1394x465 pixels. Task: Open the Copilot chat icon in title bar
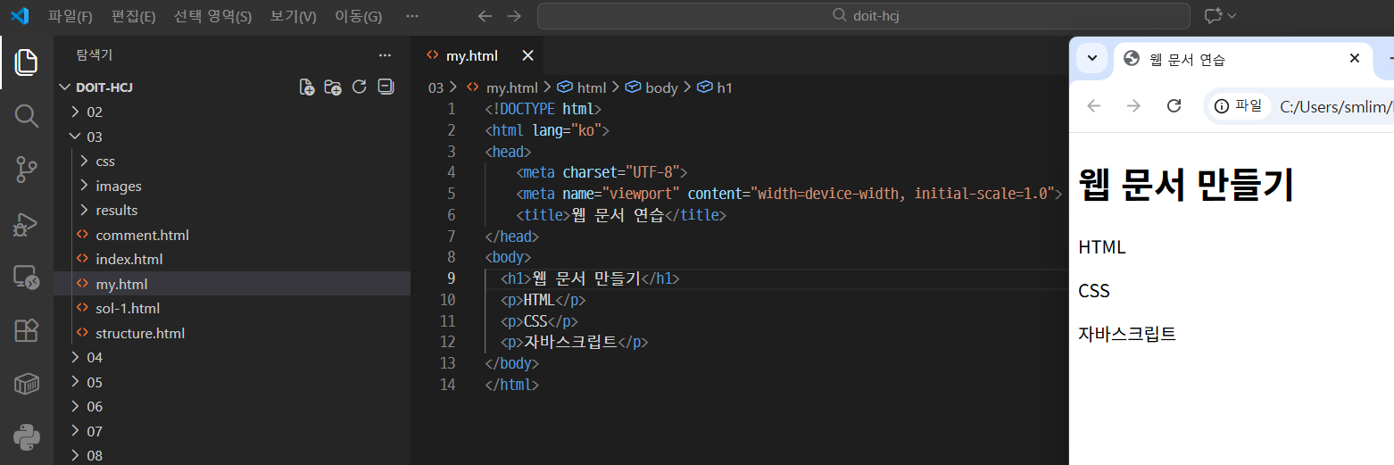point(1212,16)
